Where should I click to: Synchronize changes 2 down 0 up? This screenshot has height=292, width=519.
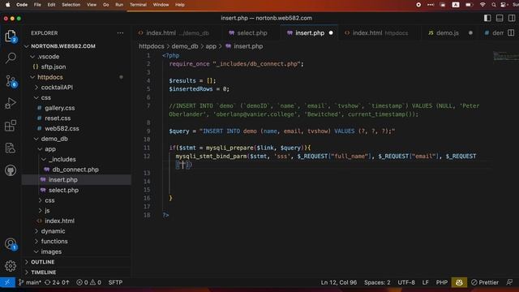coord(57,282)
